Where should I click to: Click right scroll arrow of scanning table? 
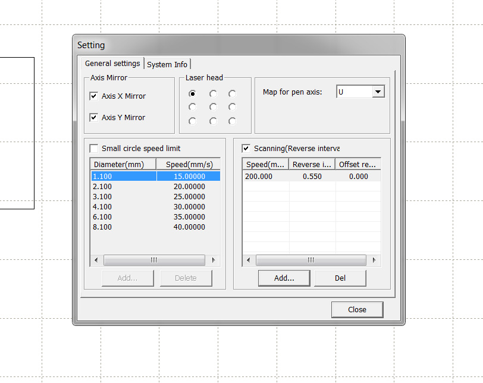coord(374,260)
